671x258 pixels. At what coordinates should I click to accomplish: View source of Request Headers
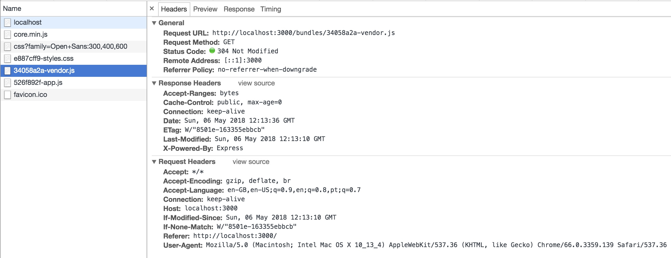tap(251, 162)
